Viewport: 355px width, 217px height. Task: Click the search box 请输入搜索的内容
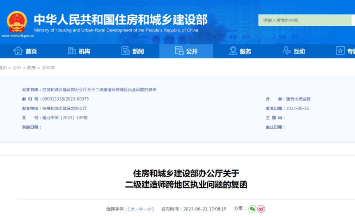305,20
